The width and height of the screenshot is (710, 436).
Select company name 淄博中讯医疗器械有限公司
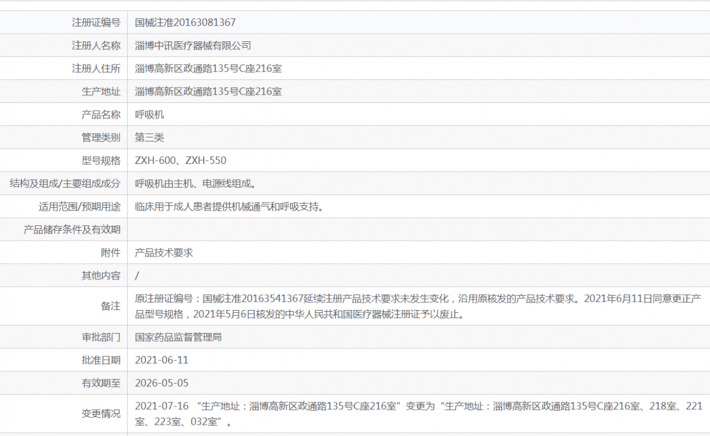click(x=193, y=46)
